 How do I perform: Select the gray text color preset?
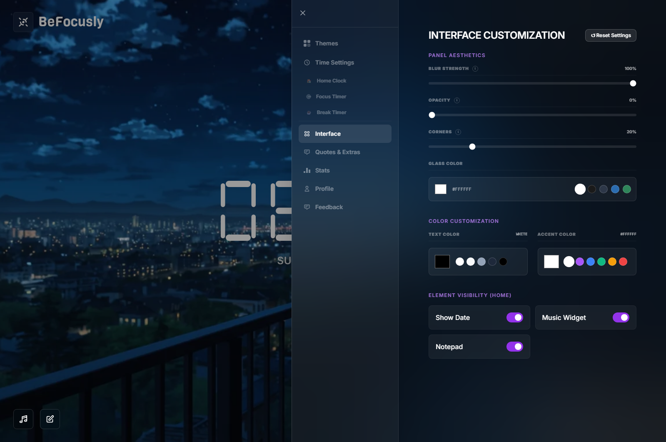[x=481, y=262]
